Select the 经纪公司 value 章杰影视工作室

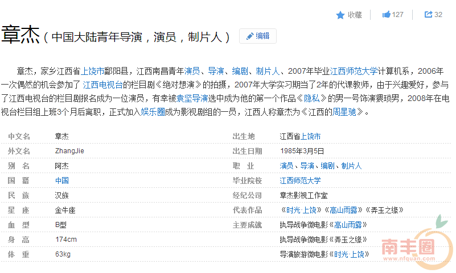coord(303,195)
